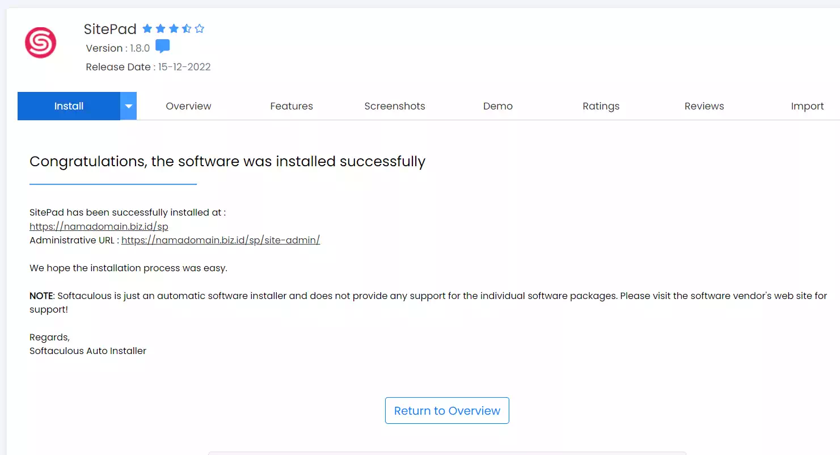Click the SitePad title text
Screen dimensions: 840x455
(x=110, y=29)
